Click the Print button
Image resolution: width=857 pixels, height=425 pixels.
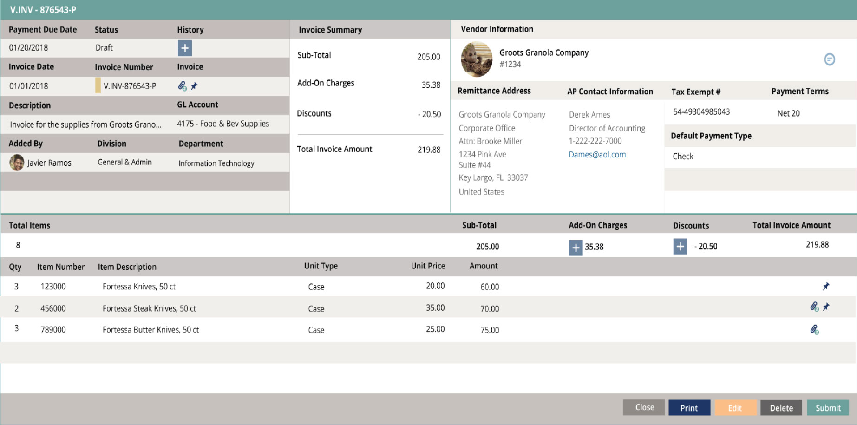pos(689,408)
